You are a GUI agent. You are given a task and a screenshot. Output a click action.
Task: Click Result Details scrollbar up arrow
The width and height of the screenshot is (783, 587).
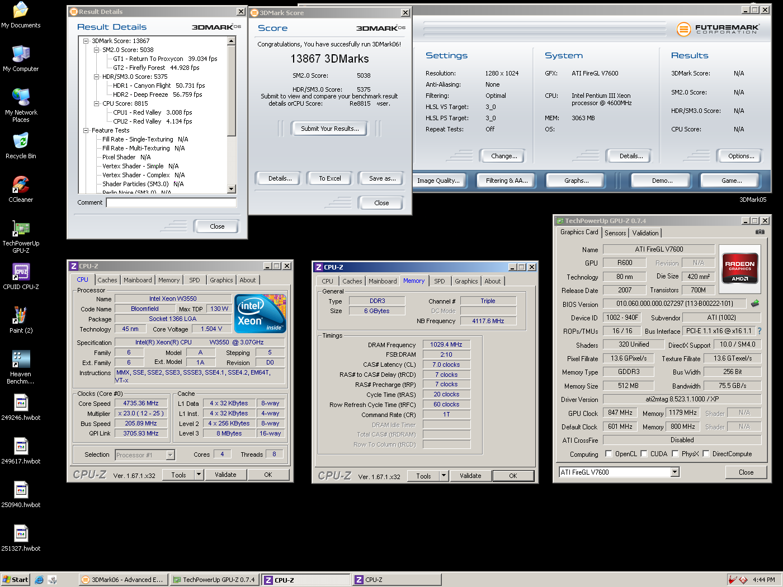tap(232, 41)
